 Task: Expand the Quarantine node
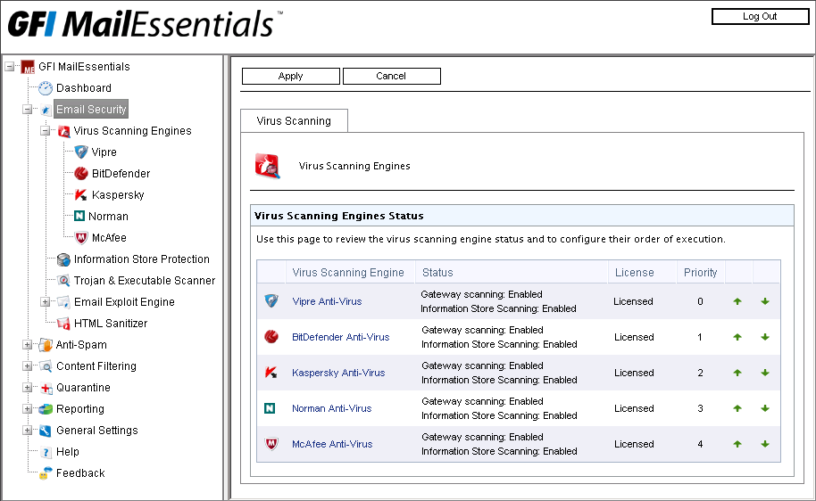click(27, 388)
